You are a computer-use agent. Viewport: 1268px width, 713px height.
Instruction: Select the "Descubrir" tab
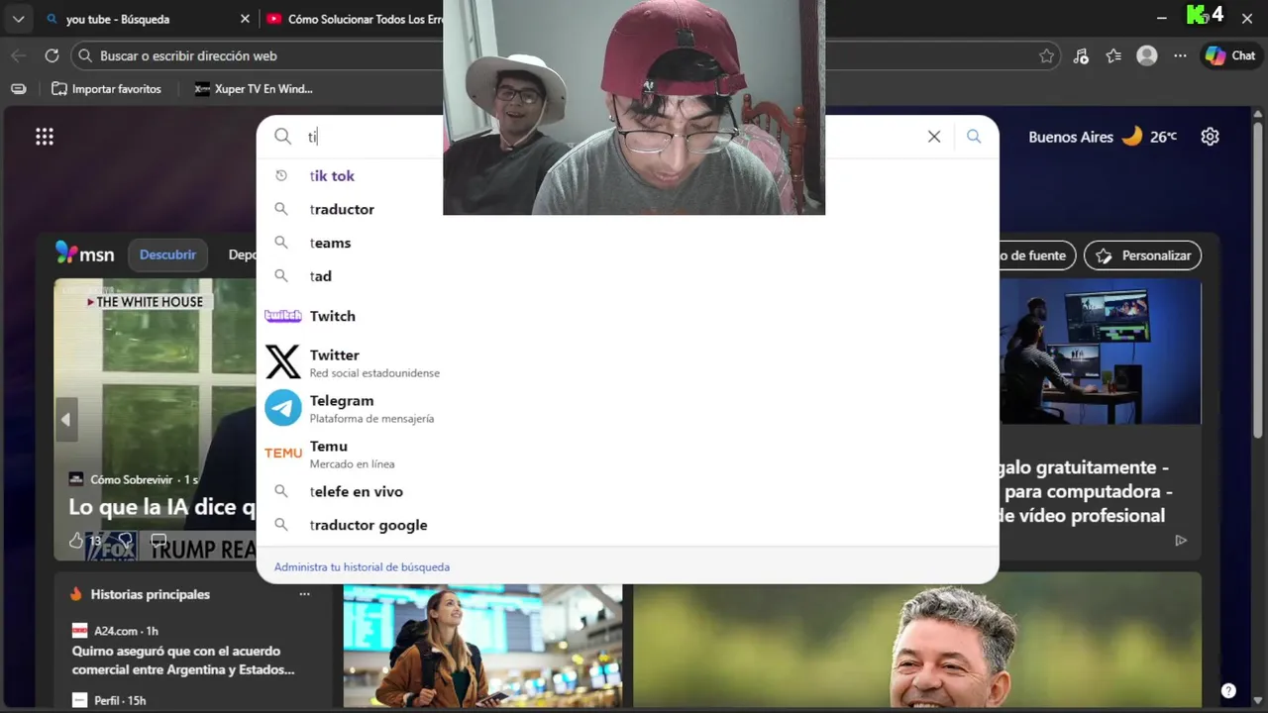(167, 255)
